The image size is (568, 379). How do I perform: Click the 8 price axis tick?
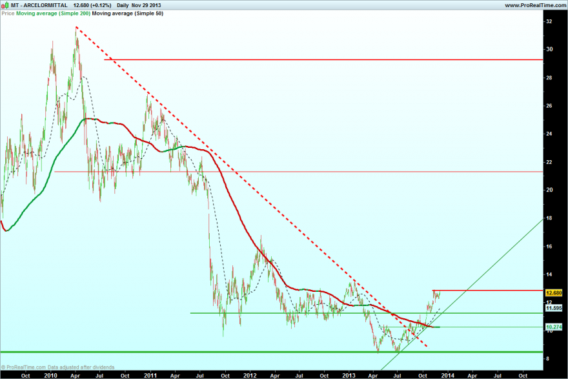(548, 359)
